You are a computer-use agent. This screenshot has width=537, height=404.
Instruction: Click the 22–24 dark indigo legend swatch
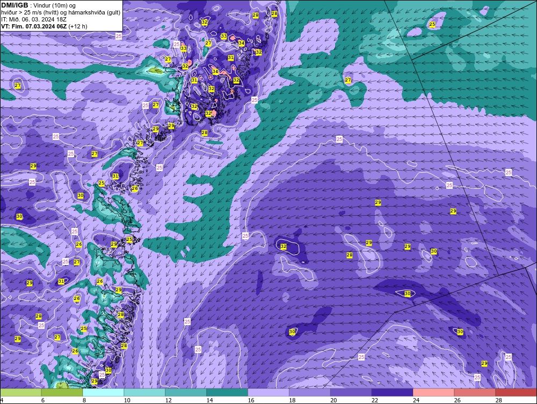(x=392, y=392)
